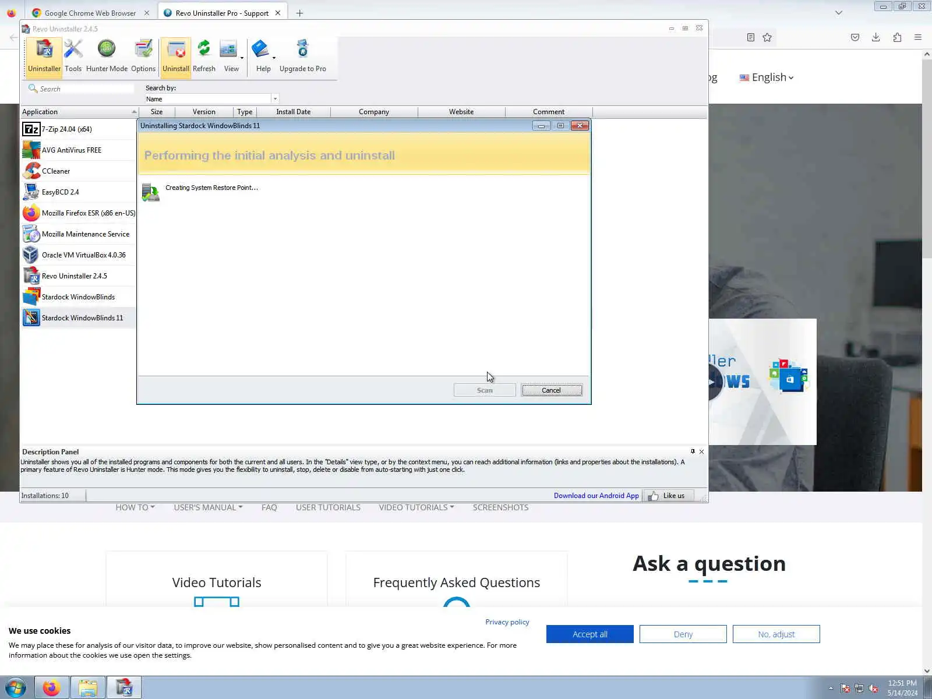Click Download our Android App link
932x699 pixels.
click(x=596, y=496)
